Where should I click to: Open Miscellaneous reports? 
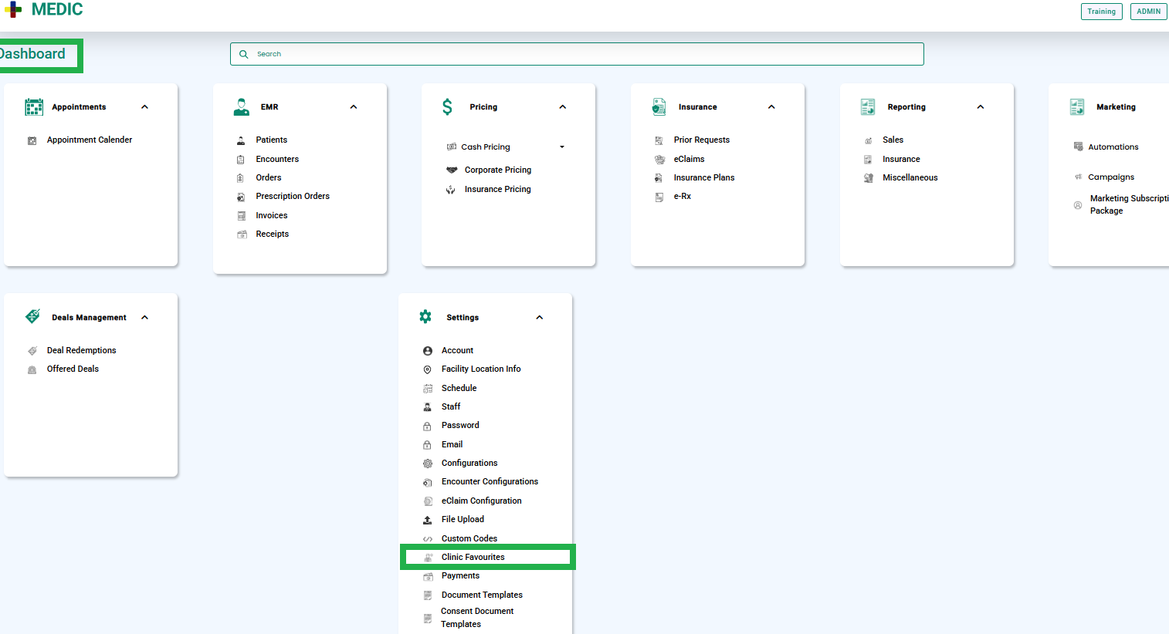click(910, 177)
